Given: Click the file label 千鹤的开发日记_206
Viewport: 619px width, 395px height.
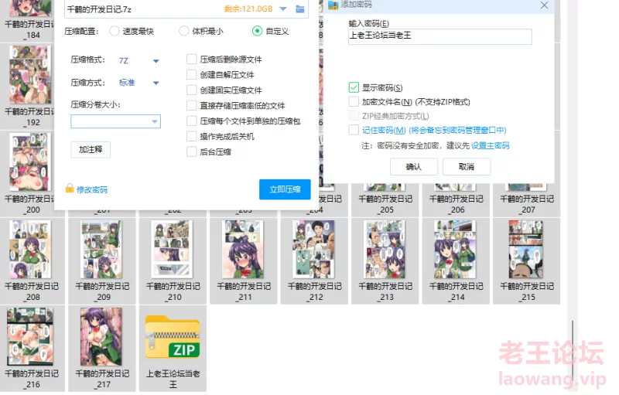Looking at the screenshot, I should pyautogui.click(x=457, y=204).
